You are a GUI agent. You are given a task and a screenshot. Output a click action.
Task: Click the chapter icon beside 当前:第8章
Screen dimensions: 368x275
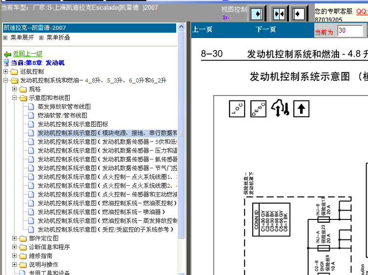(6, 62)
